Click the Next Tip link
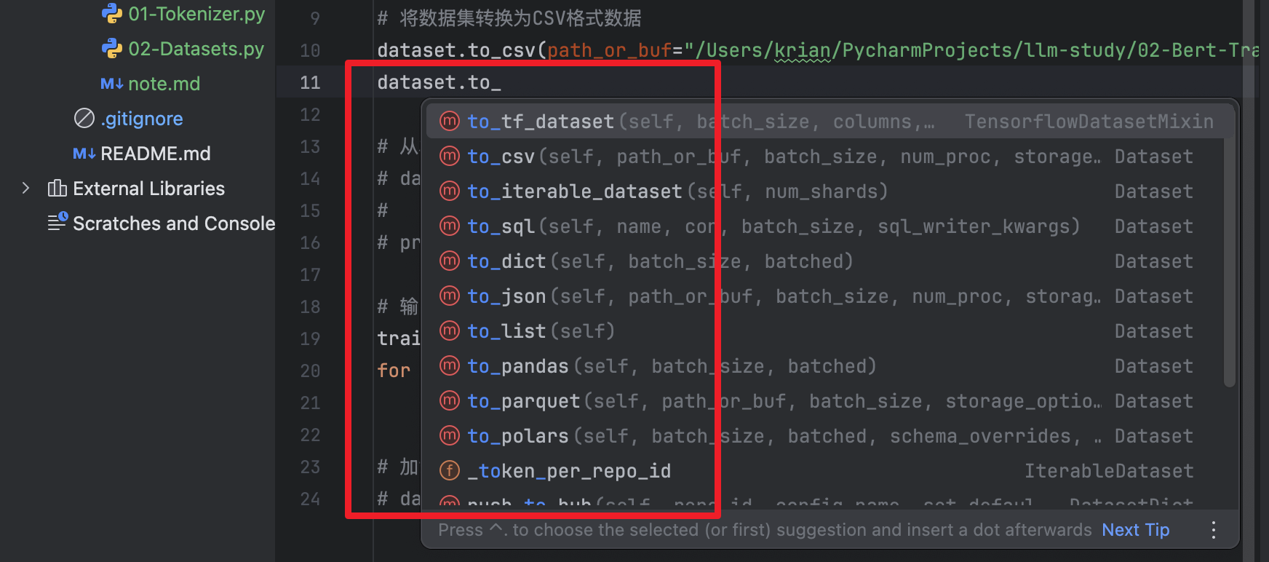1269x562 pixels. [1135, 530]
